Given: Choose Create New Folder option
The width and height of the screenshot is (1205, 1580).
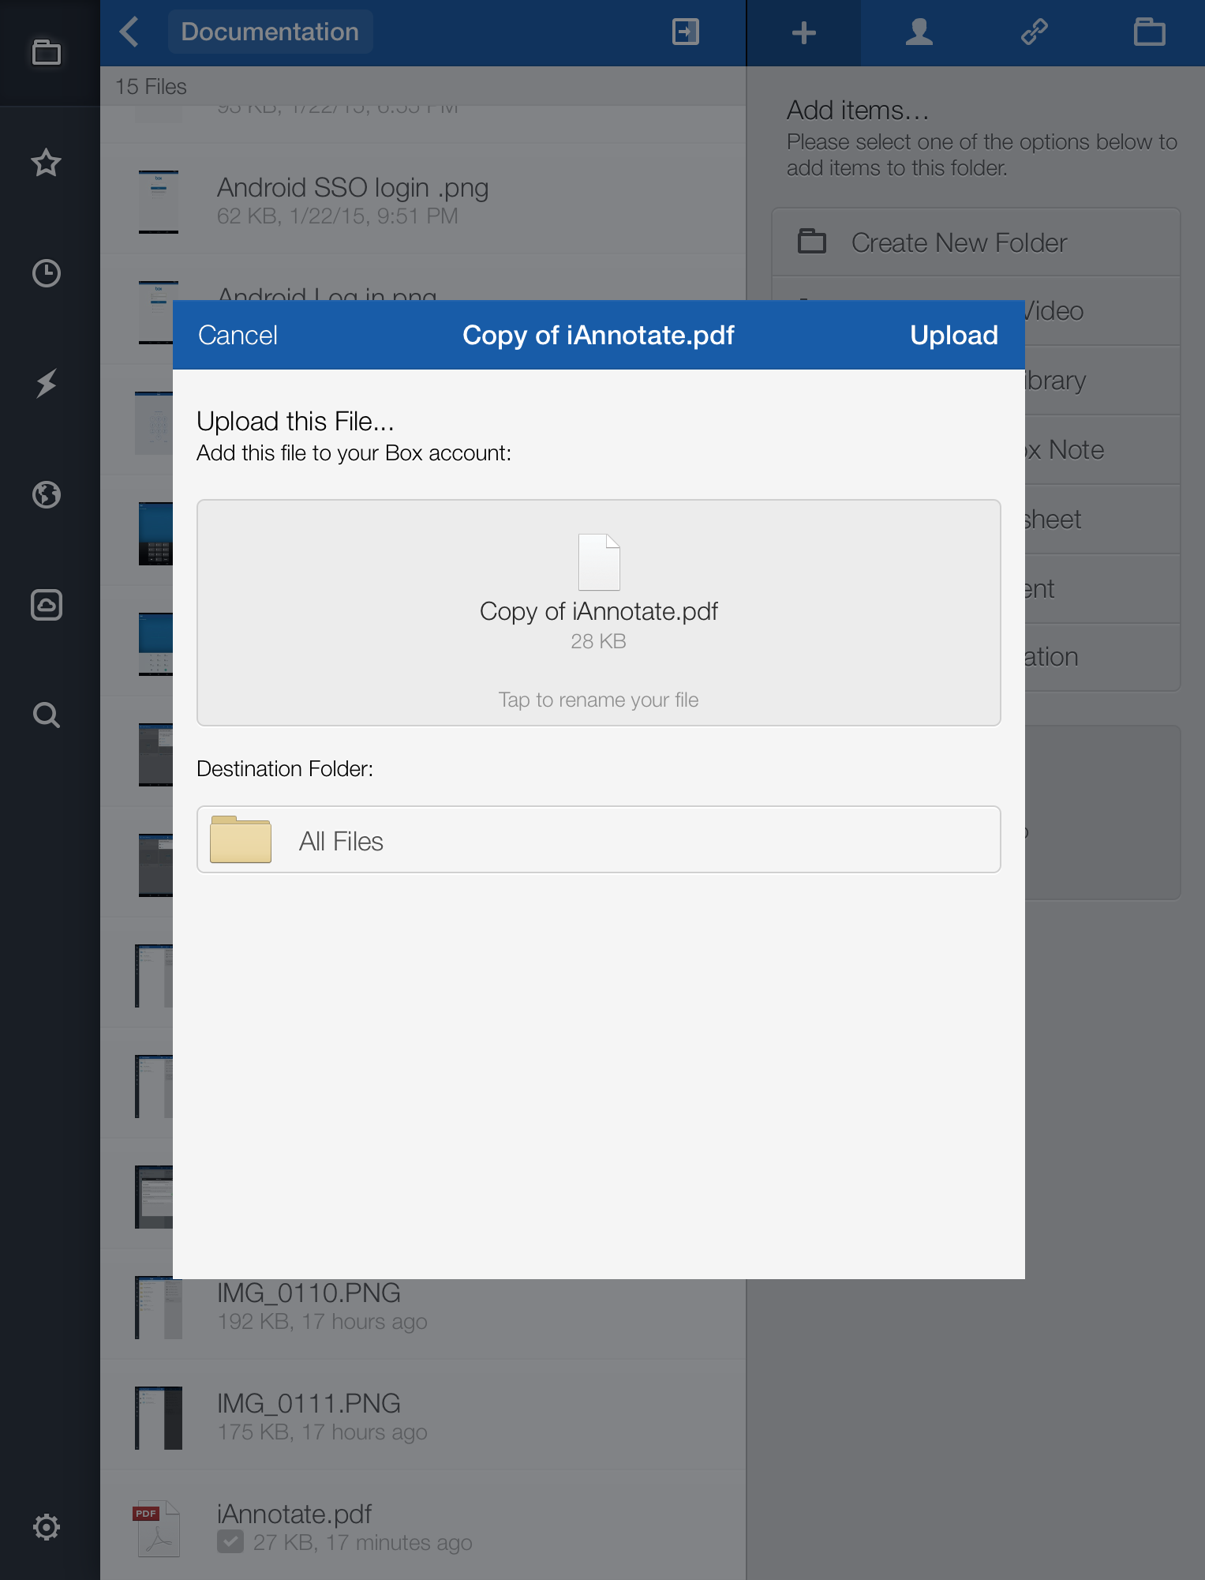Looking at the screenshot, I should pyautogui.click(x=975, y=242).
